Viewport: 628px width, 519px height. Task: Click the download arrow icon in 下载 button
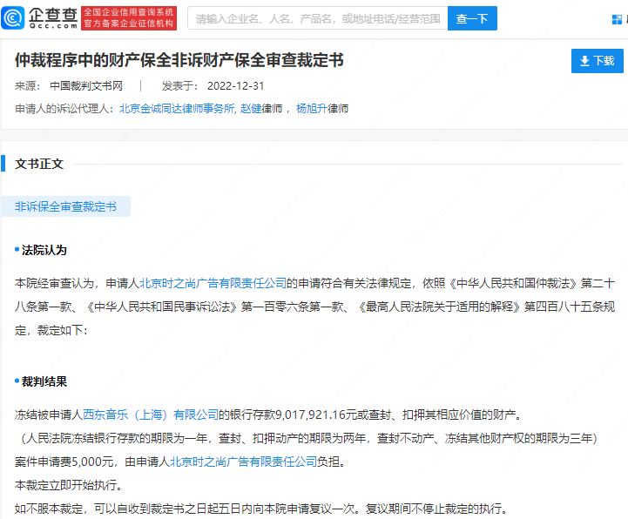coord(584,61)
